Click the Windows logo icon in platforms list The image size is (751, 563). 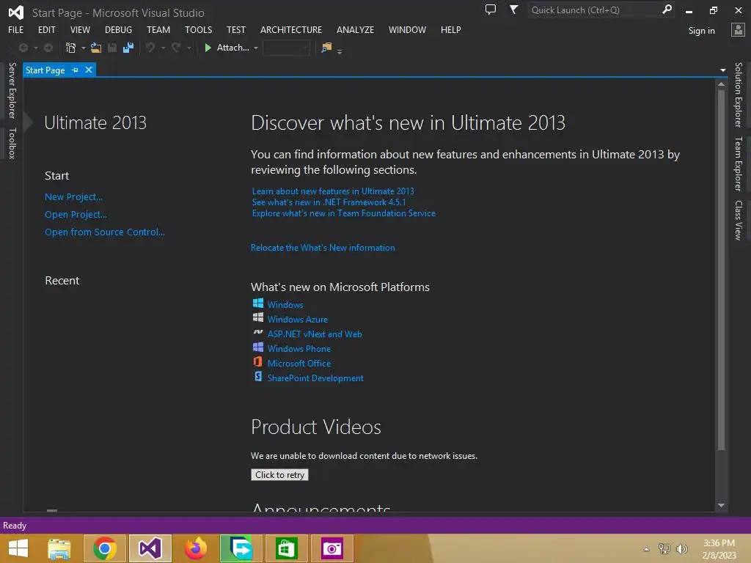257,303
